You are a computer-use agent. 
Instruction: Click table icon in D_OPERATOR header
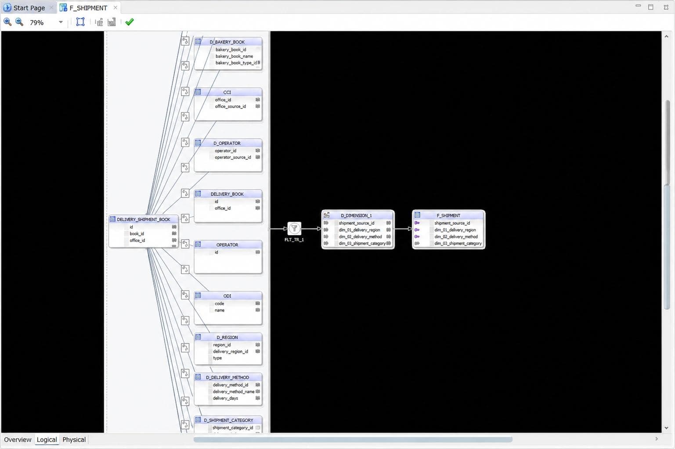point(198,143)
